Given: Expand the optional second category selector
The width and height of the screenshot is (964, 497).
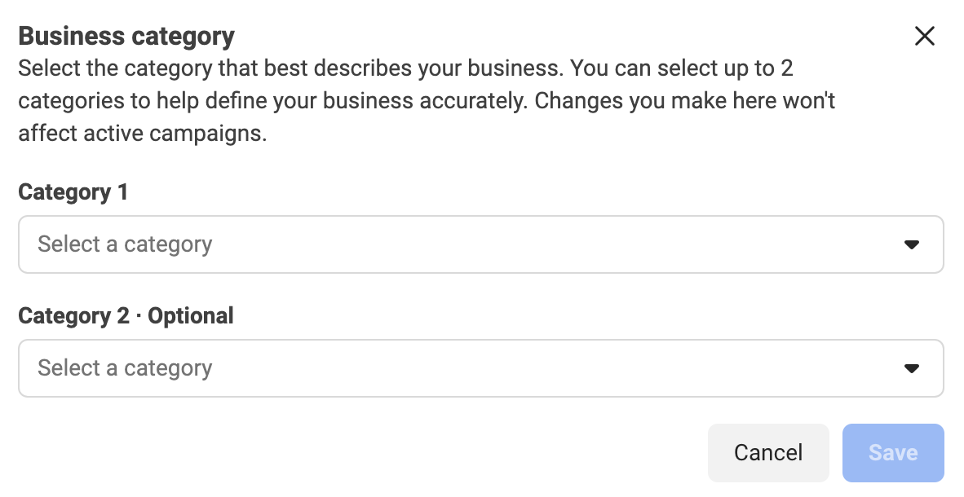Looking at the screenshot, I should 480,367.
